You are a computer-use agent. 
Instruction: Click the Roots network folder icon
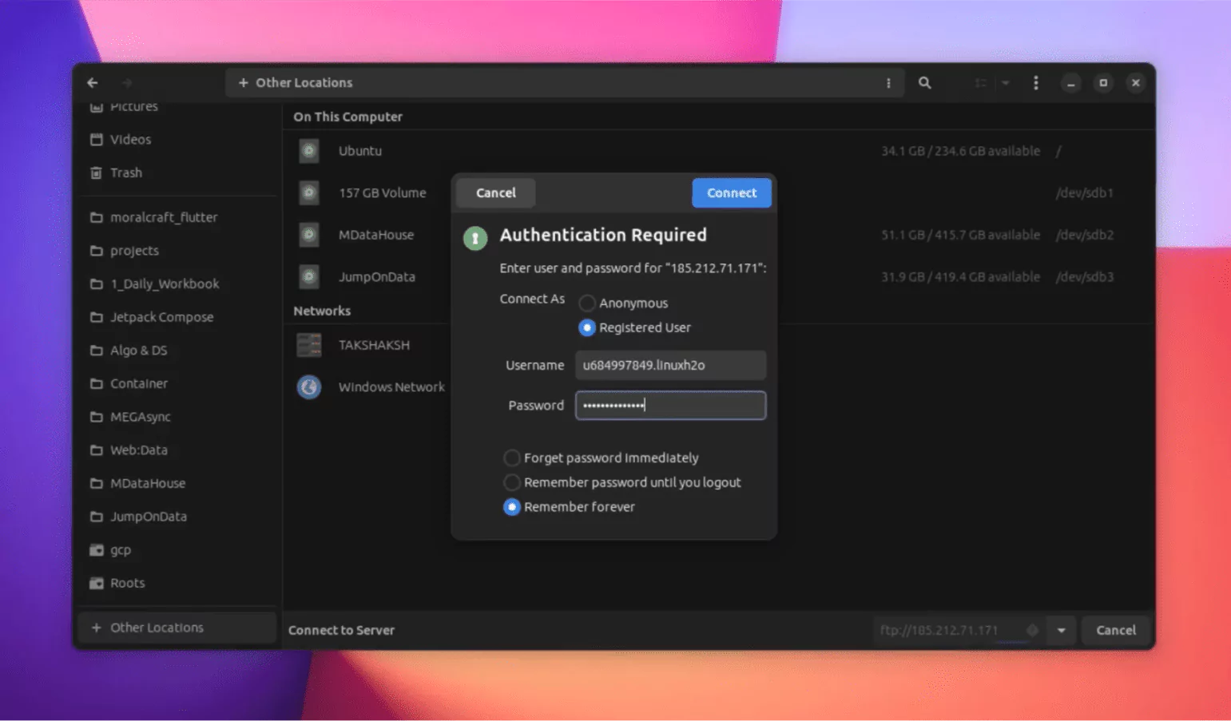pos(97,583)
